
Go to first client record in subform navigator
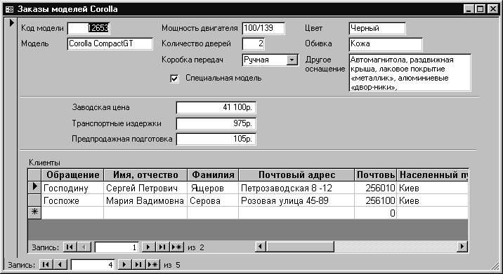[70, 247]
